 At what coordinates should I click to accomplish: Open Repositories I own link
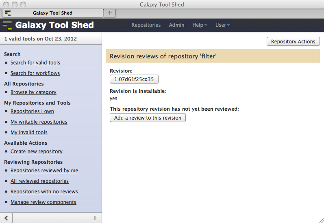(32, 111)
